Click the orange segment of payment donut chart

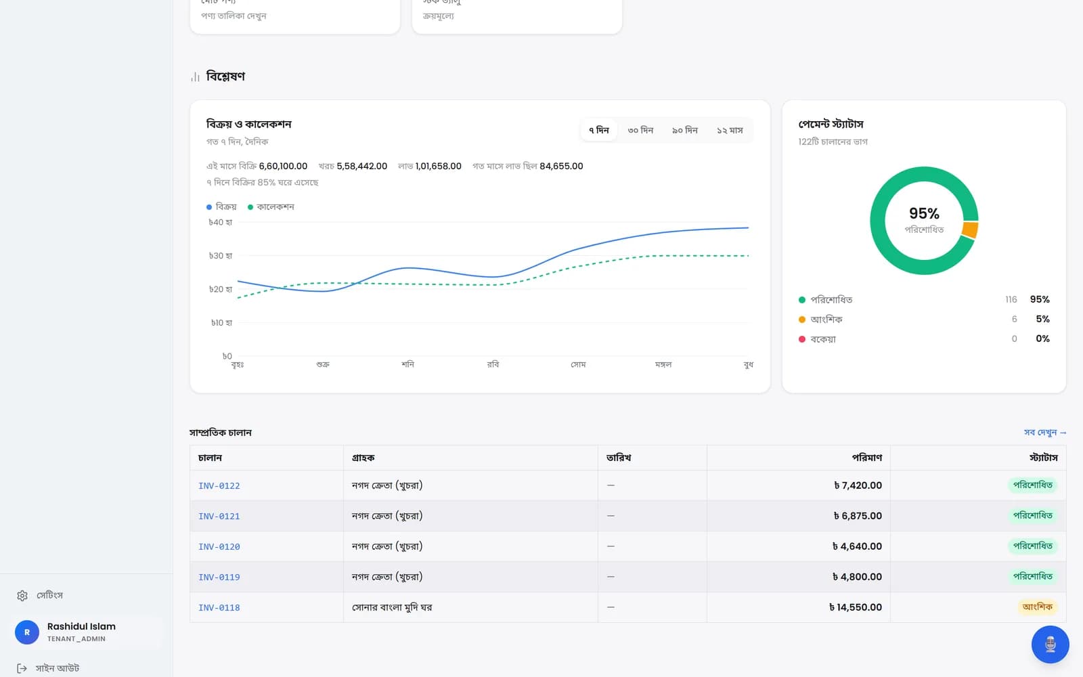(x=970, y=230)
